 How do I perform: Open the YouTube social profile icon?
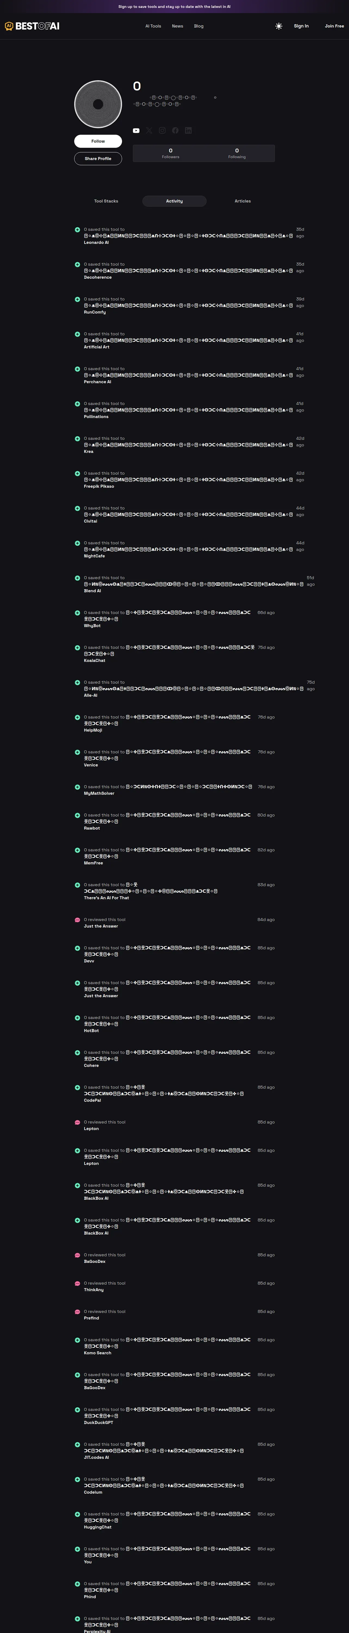coord(136,131)
